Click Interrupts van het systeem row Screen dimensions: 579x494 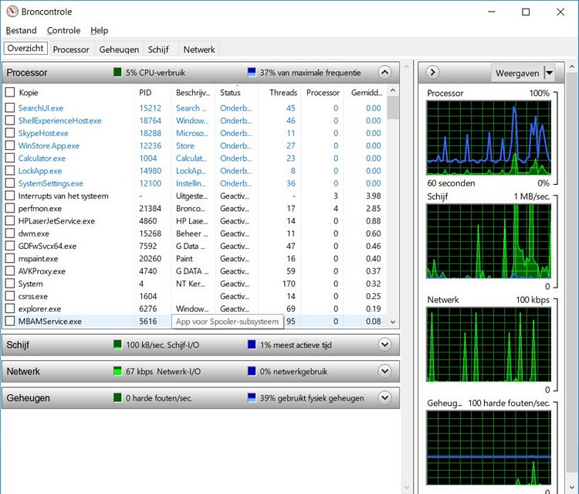point(195,196)
